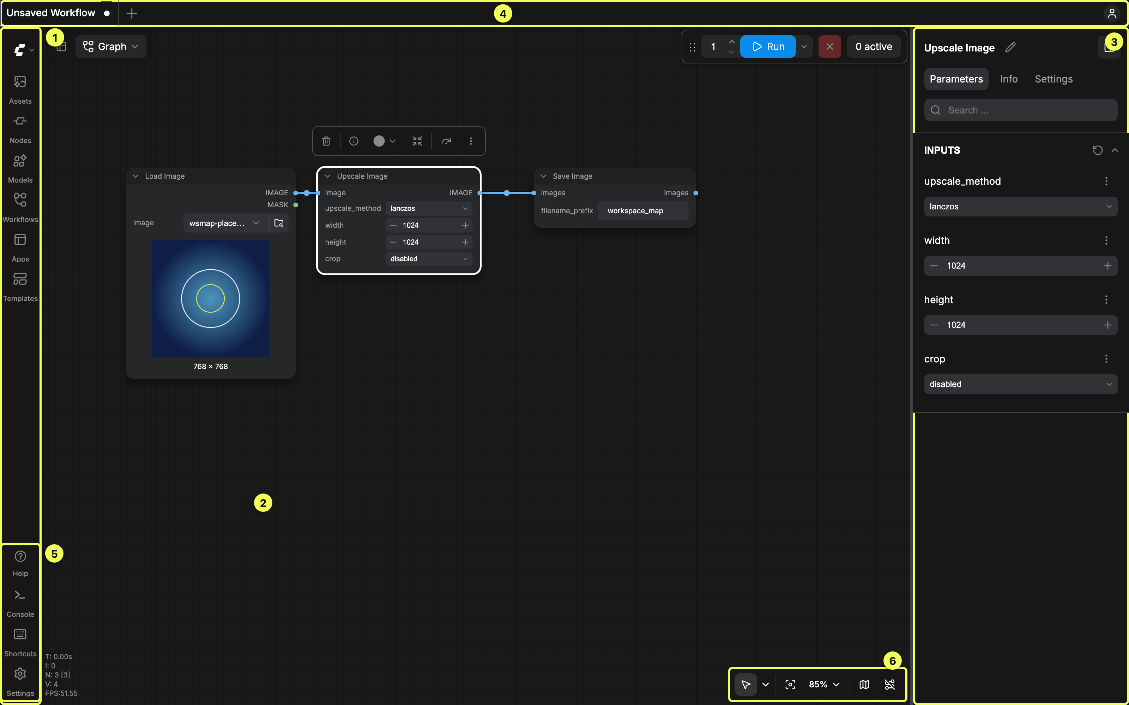The width and height of the screenshot is (1129, 705).
Task: Fit view to the canvas content
Action: point(790,684)
